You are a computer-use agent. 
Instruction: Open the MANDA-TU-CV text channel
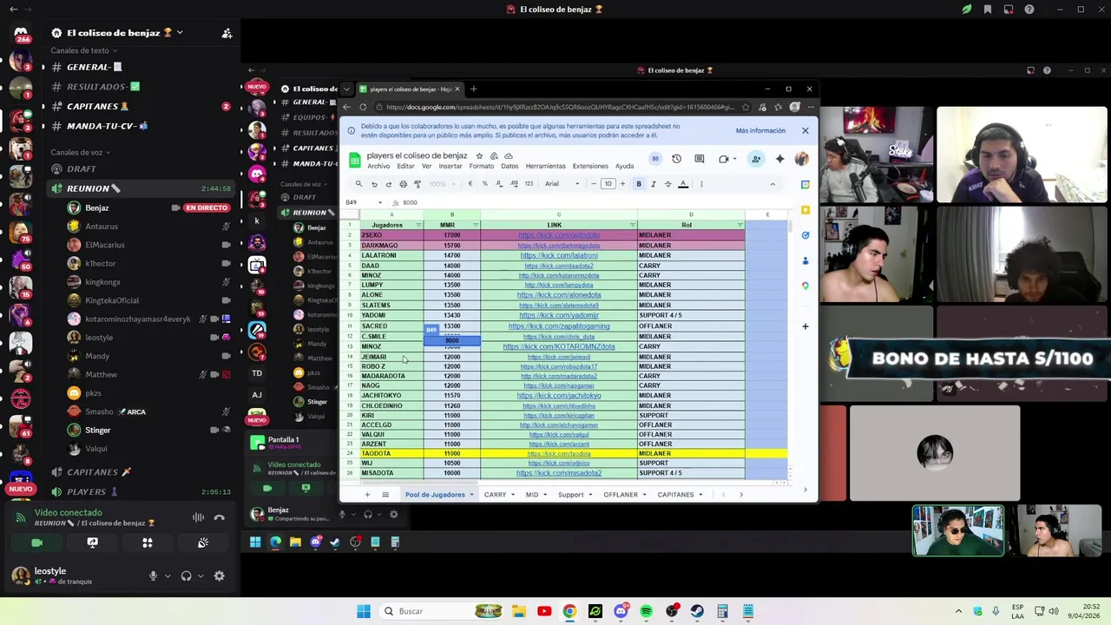pyautogui.click(x=107, y=126)
